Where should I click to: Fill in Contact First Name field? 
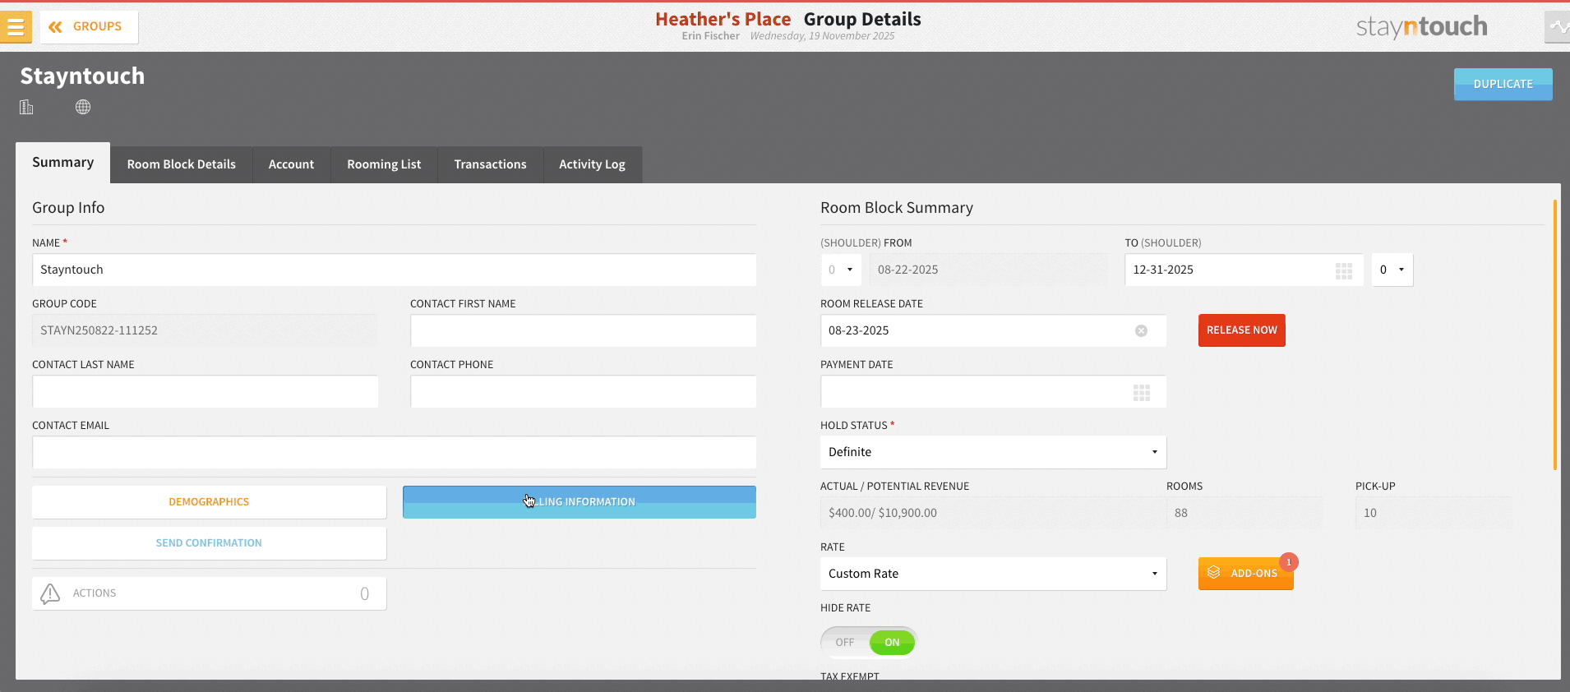tap(583, 330)
